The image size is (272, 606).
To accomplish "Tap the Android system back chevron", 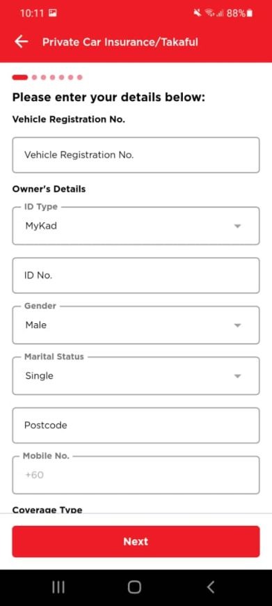I will 210,587.
